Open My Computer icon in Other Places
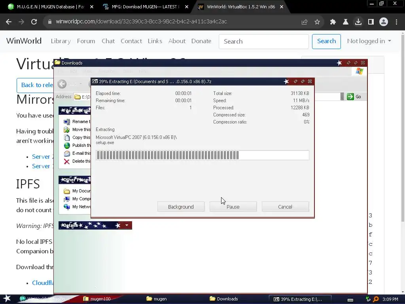Screen dimensions: 405x304 (66, 199)
